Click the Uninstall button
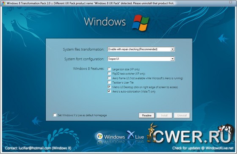The width and height of the screenshot is (237, 154). click(182, 115)
